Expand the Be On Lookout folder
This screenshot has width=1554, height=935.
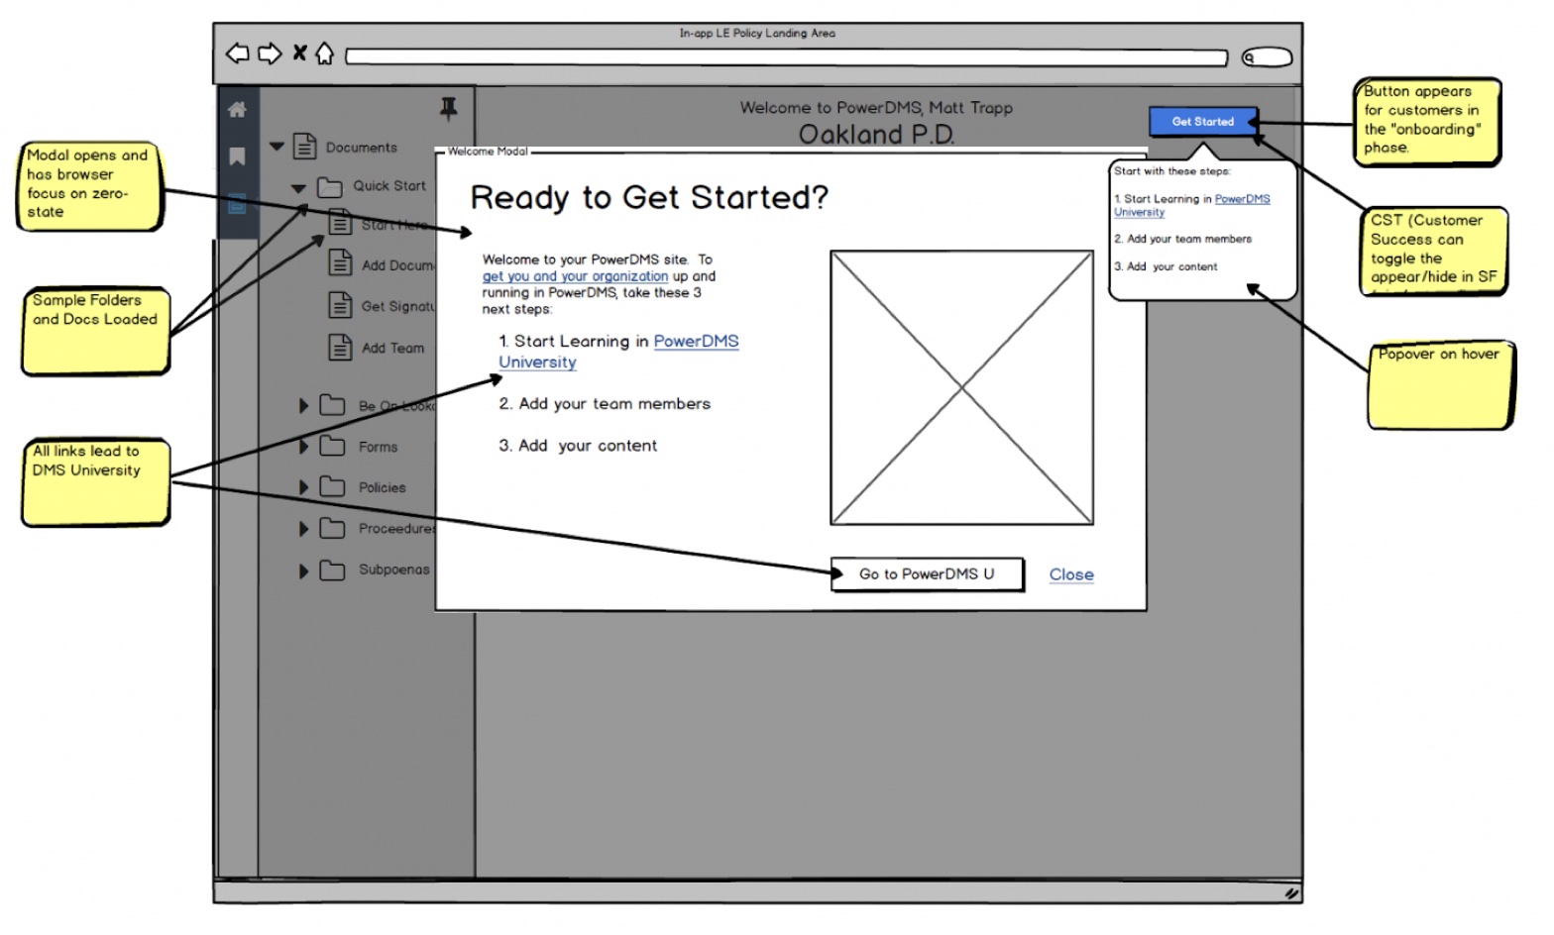[x=304, y=406]
